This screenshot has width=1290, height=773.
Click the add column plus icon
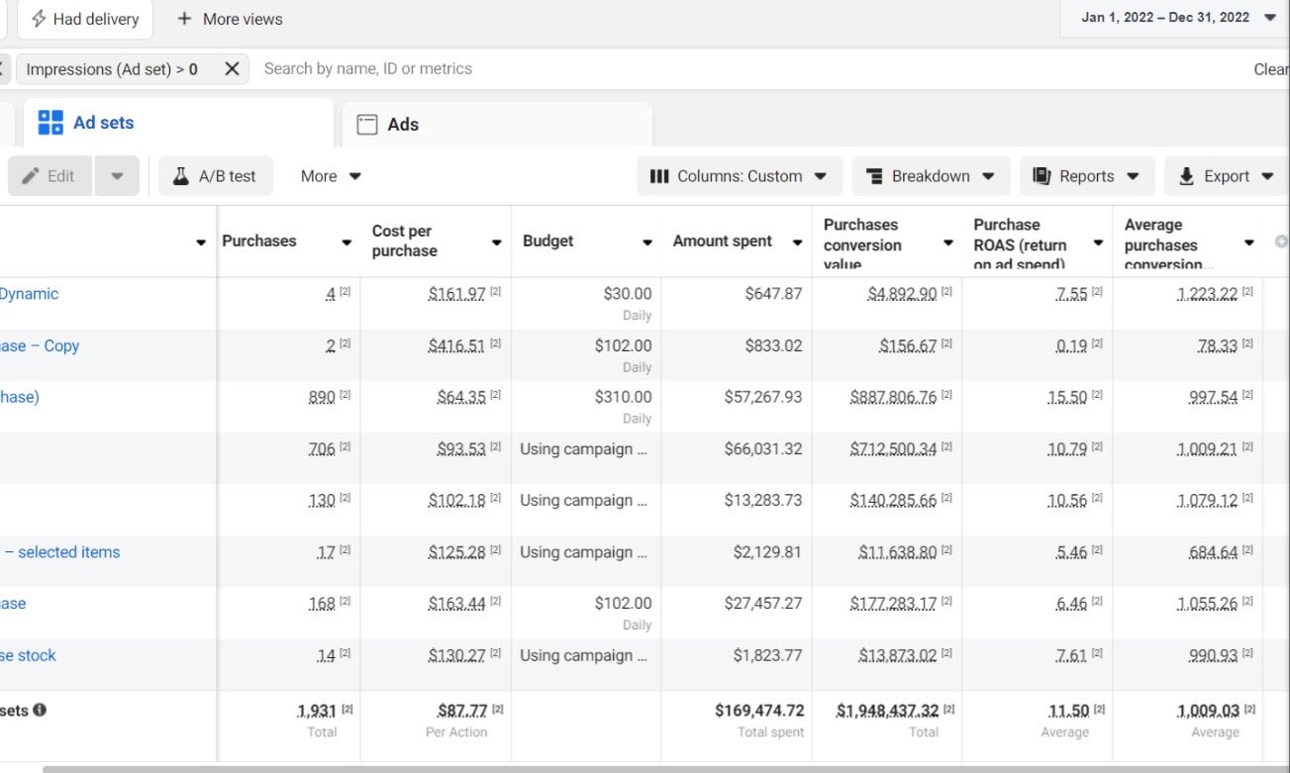click(x=1282, y=242)
